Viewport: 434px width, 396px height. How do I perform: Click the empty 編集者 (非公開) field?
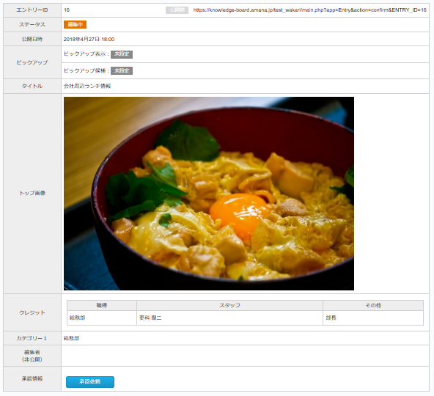(x=245, y=356)
